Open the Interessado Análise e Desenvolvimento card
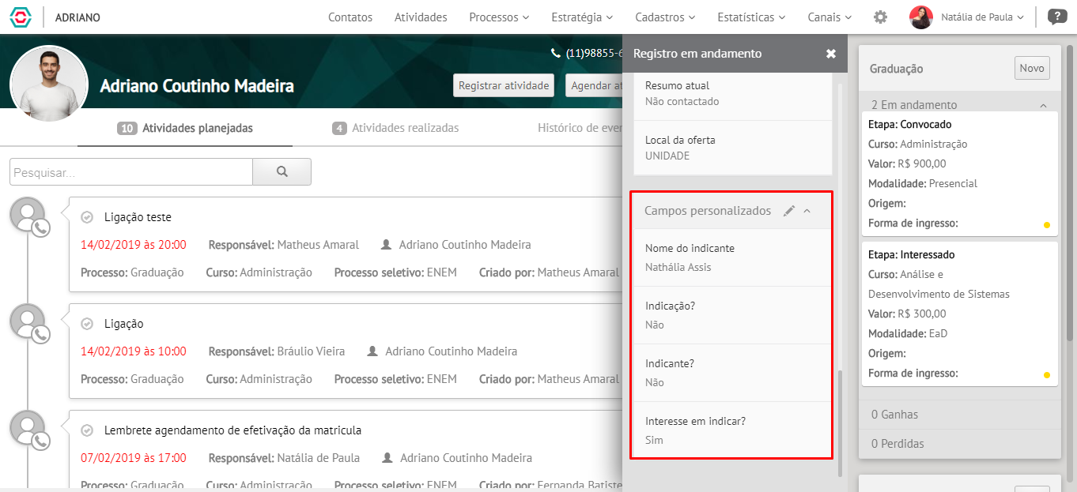 [960, 314]
